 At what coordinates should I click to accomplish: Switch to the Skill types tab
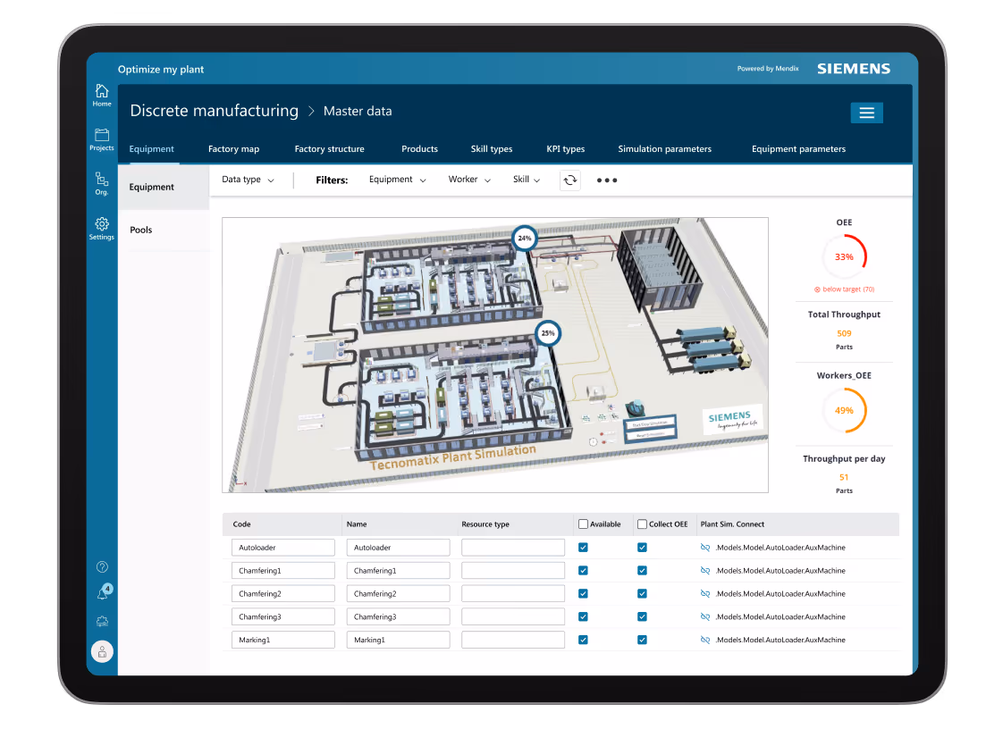click(492, 149)
